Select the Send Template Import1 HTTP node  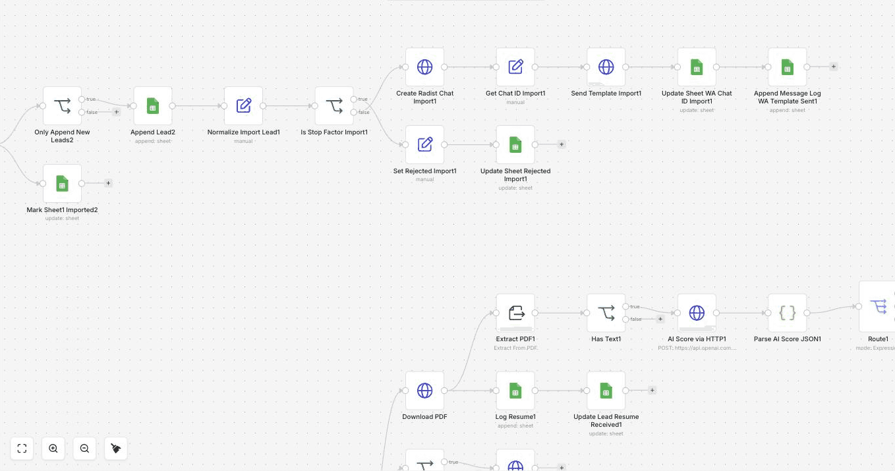click(x=606, y=67)
